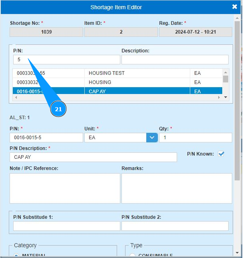
Task: Click the P/N Description field CAP AY
Action: tap(93, 157)
